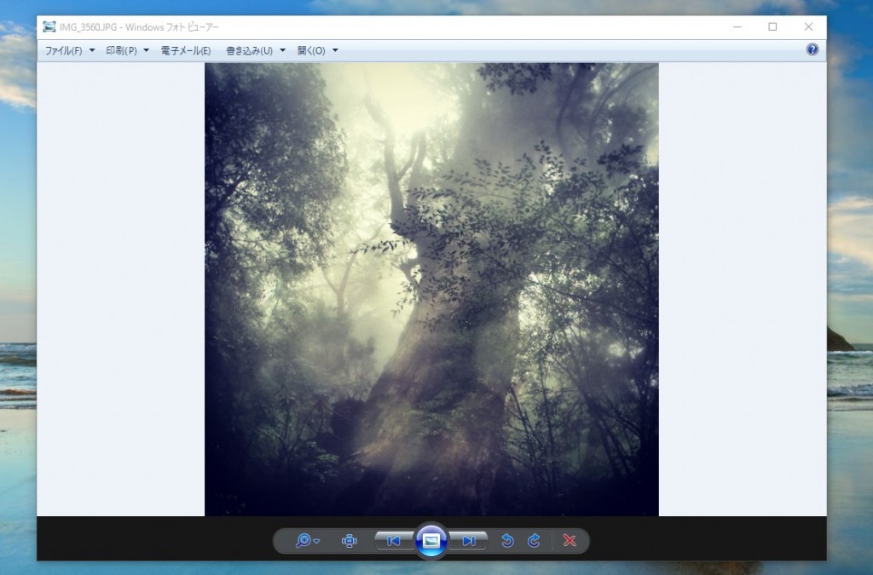The width and height of the screenshot is (873, 575).
Task: Open help with the blue question mark icon
Action: pos(812,50)
